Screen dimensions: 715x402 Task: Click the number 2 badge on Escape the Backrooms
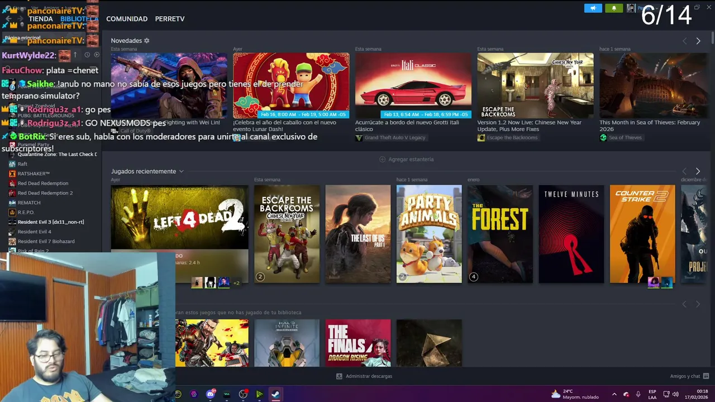pos(260,277)
